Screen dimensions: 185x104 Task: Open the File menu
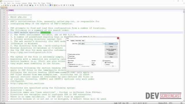1,3
